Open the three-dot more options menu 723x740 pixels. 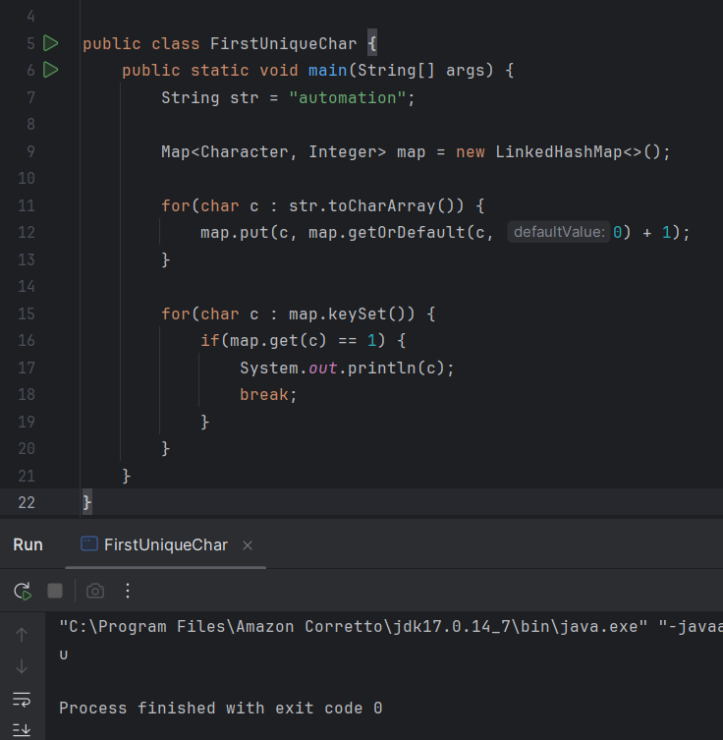pyautogui.click(x=128, y=591)
